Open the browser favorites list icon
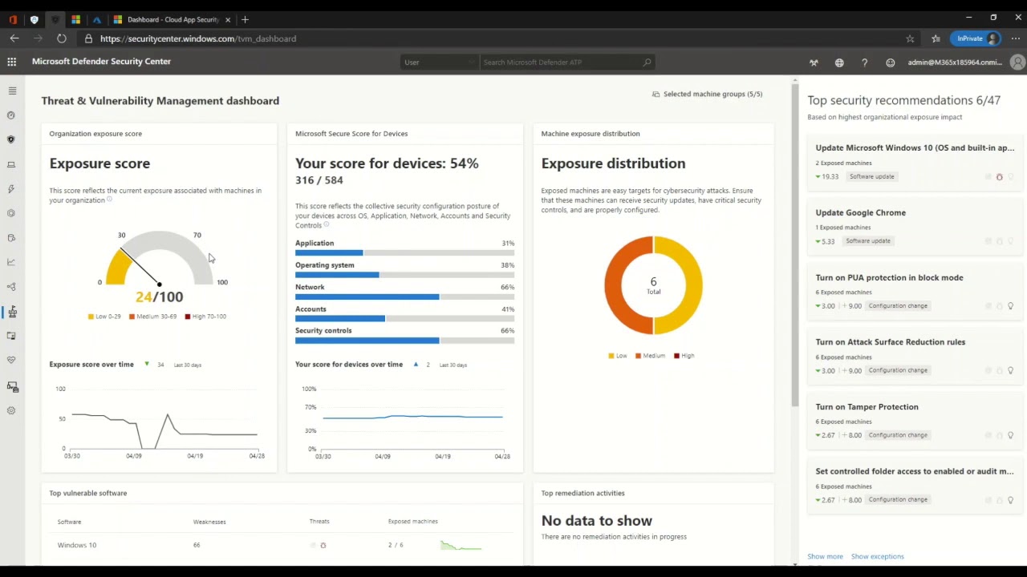Screen dimensions: 1027x577 click(936, 38)
